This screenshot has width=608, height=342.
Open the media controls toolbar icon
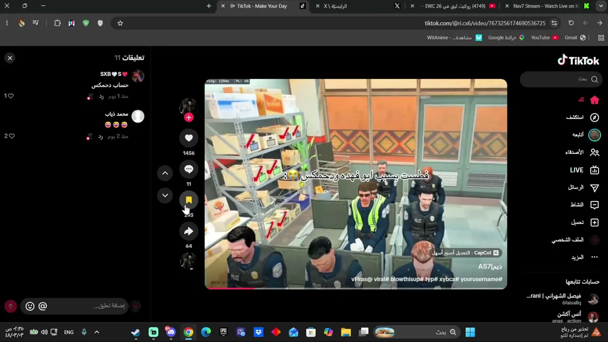click(36, 23)
